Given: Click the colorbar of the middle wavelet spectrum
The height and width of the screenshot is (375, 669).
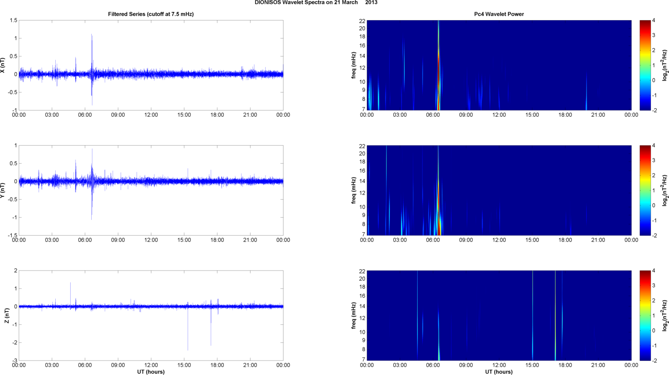Looking at the screenshot, I should (645, 190).
